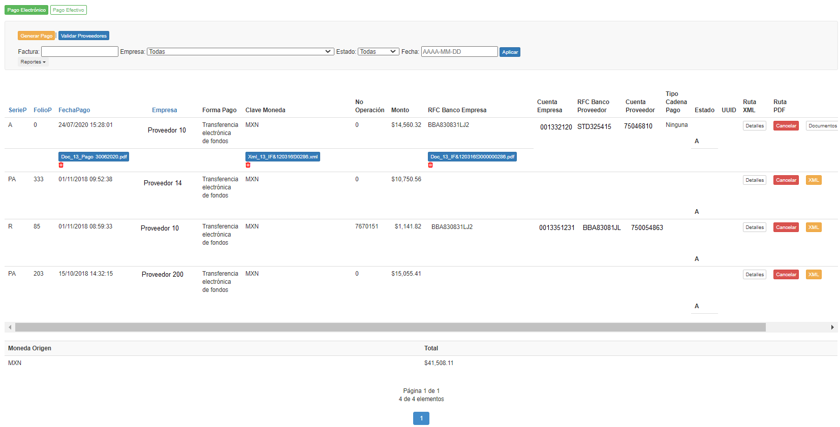This screenshot has height=427, width=840.
Task: Delete the Doc_13_Pago 30062020.pdf attachment via trash icon
Action: tap(61, 165)
